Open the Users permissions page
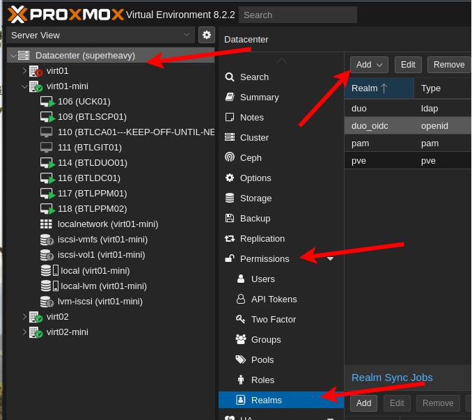Viewport: 472px width, 420px height. pos(262,279)
